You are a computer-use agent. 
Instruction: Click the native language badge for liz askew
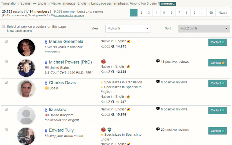point(129,110)
